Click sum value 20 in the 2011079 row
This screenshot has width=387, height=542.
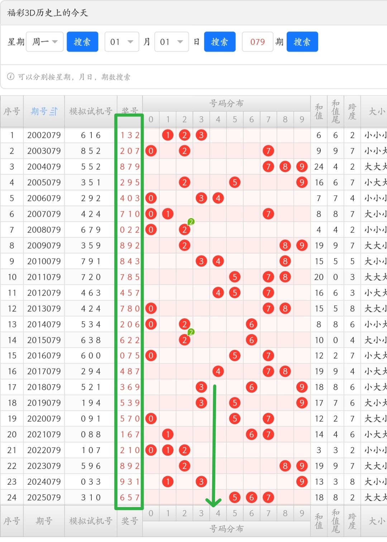pyautogui.click(x=319, y=277)
